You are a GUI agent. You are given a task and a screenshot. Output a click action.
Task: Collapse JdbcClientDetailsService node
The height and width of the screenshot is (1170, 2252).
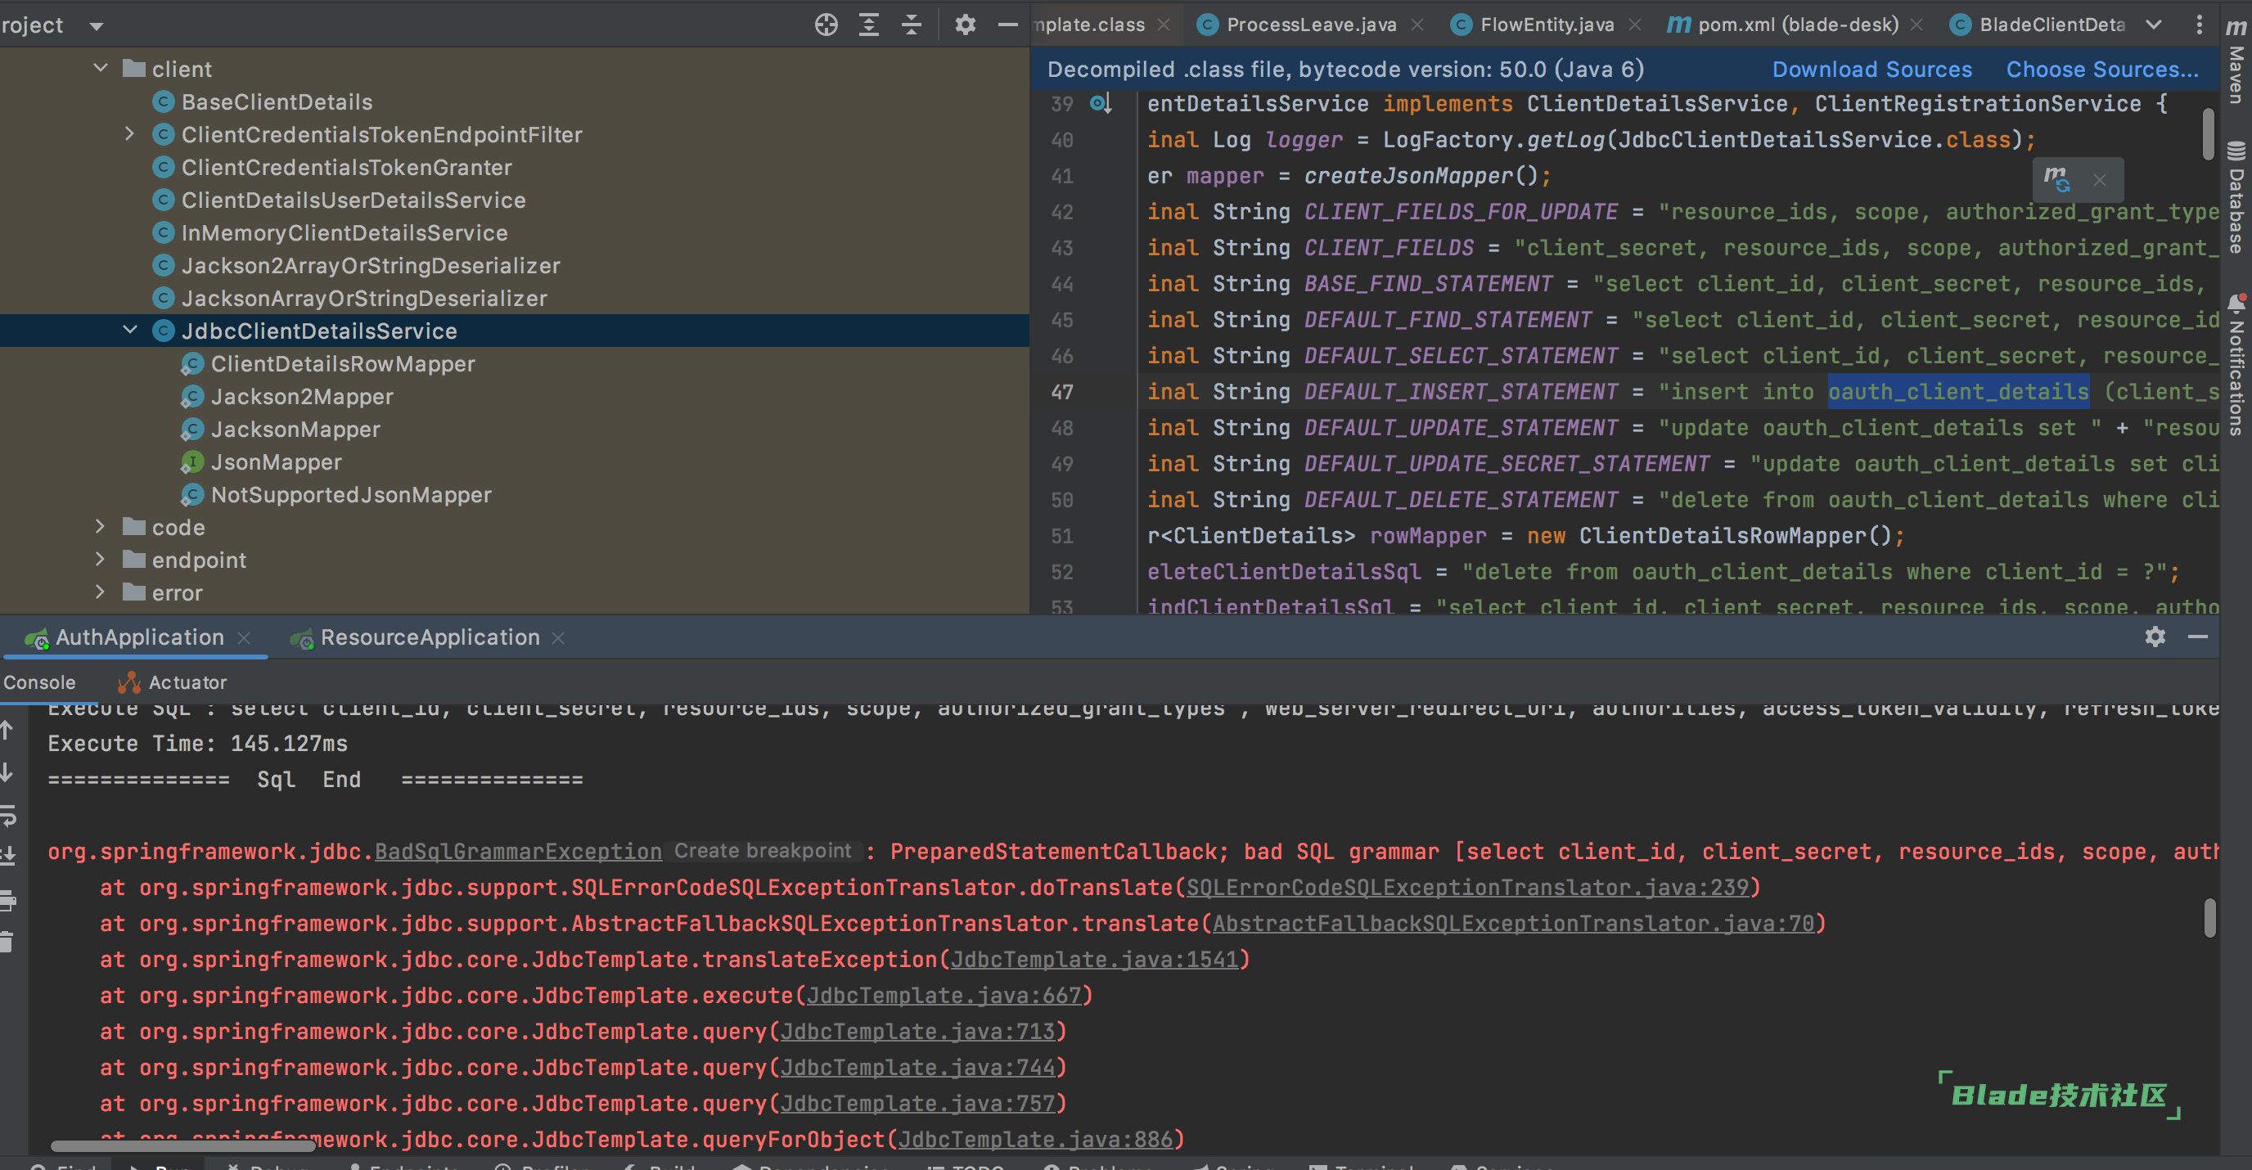tap(129, 331)
